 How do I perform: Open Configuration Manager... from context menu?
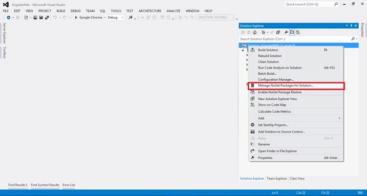[296, 79]
